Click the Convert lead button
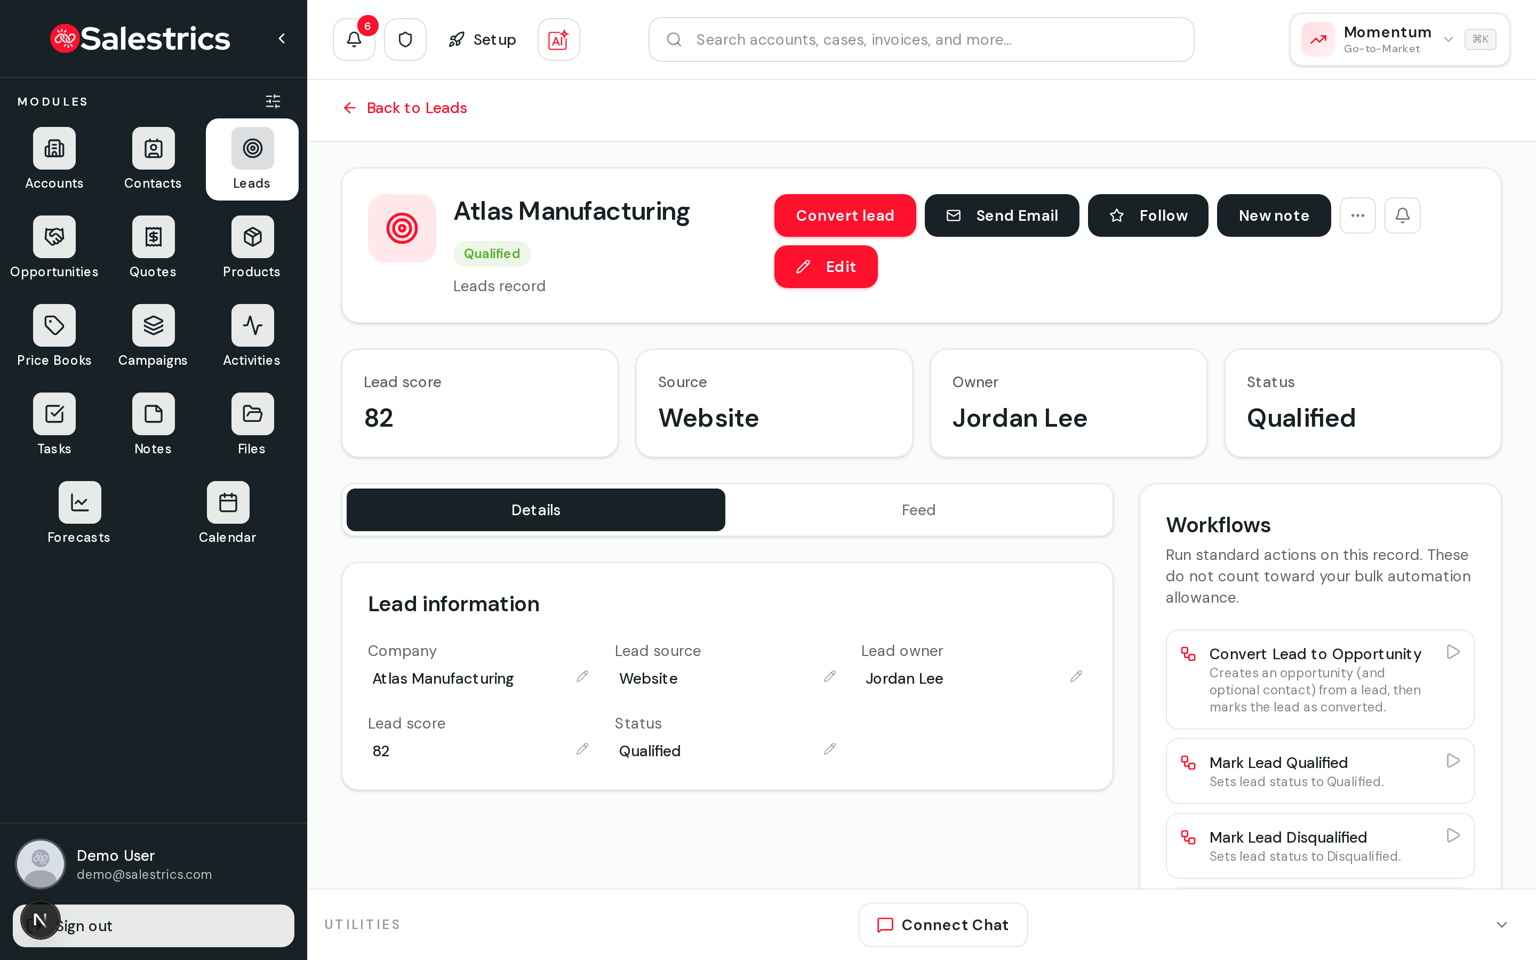 click(845, 215)
